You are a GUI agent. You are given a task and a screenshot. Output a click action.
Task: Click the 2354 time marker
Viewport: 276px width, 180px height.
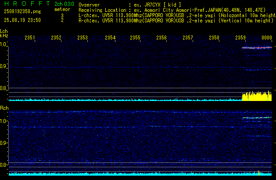point(110,38)
